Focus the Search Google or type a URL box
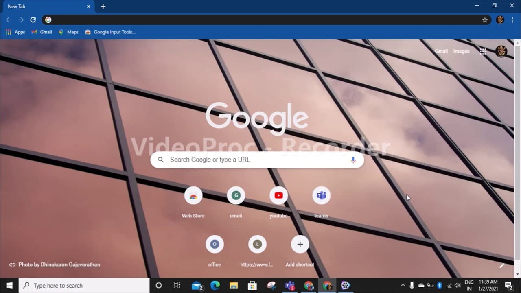This screenshot has height=293, width=521. [x=257, y=160]
